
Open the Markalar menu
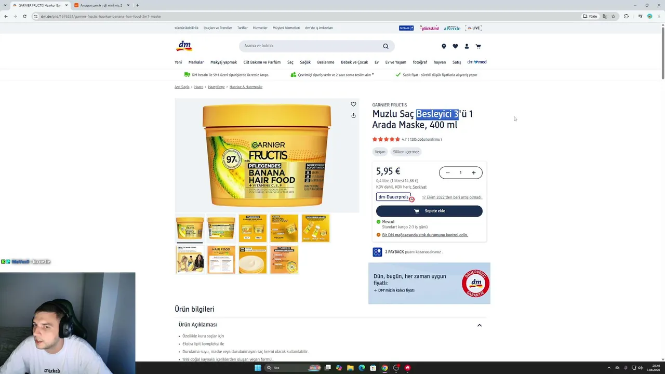tap(196, 62)
